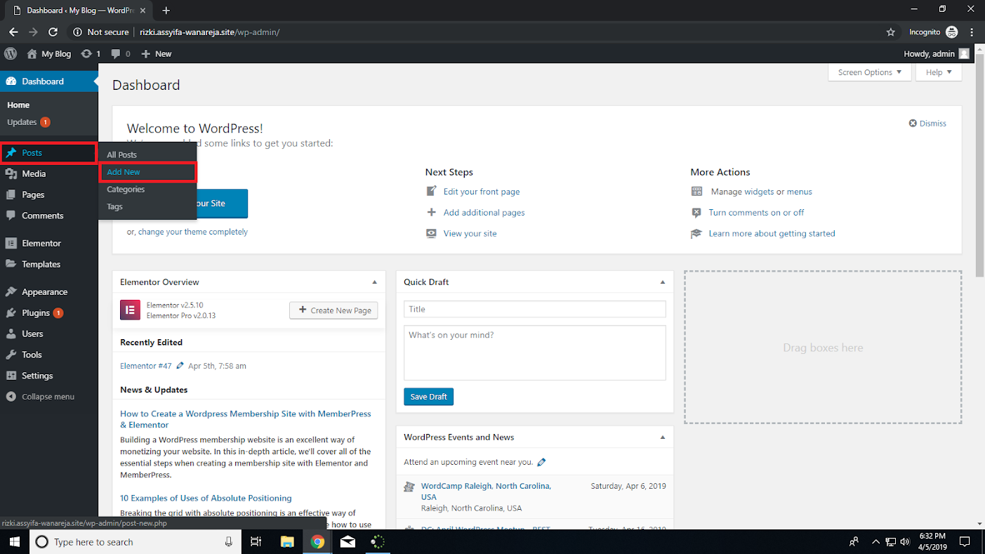Click the change your theme completely link

(x=193, y=232)
